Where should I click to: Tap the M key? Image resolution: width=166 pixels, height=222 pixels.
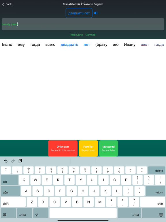coord(100,202)
